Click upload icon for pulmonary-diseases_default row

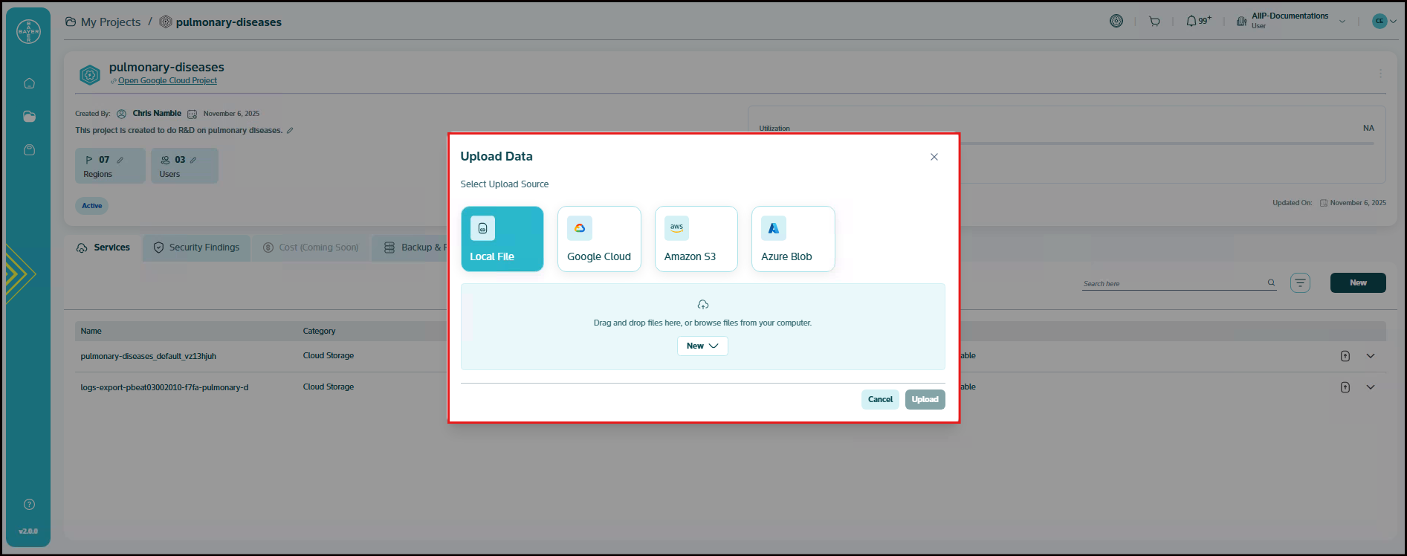(x=1345, y=356)
